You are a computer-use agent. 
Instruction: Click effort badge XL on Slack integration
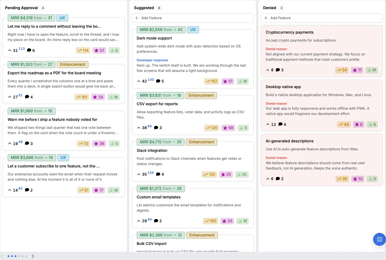point(242,174)
